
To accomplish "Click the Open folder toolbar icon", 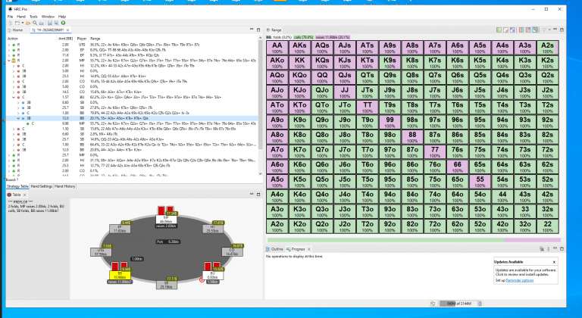I will pos(28,23).
